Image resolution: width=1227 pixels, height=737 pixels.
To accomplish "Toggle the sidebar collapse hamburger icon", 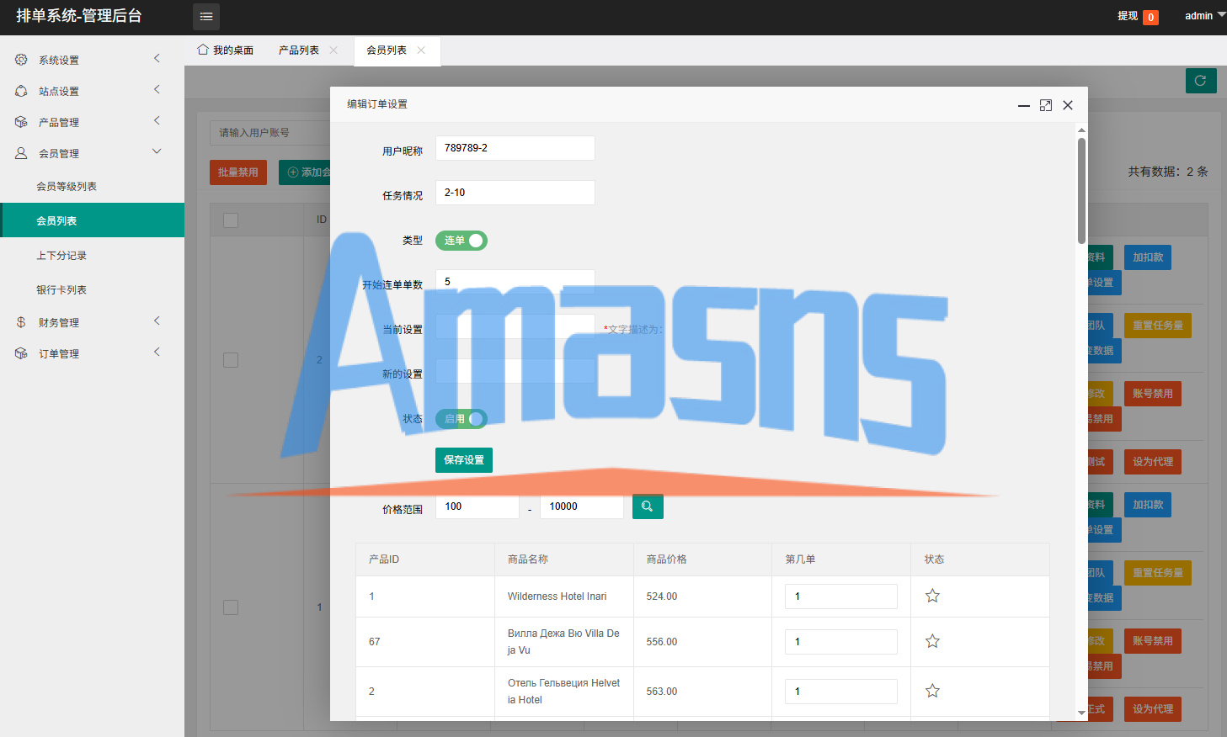I will click(x=206, y=17).
